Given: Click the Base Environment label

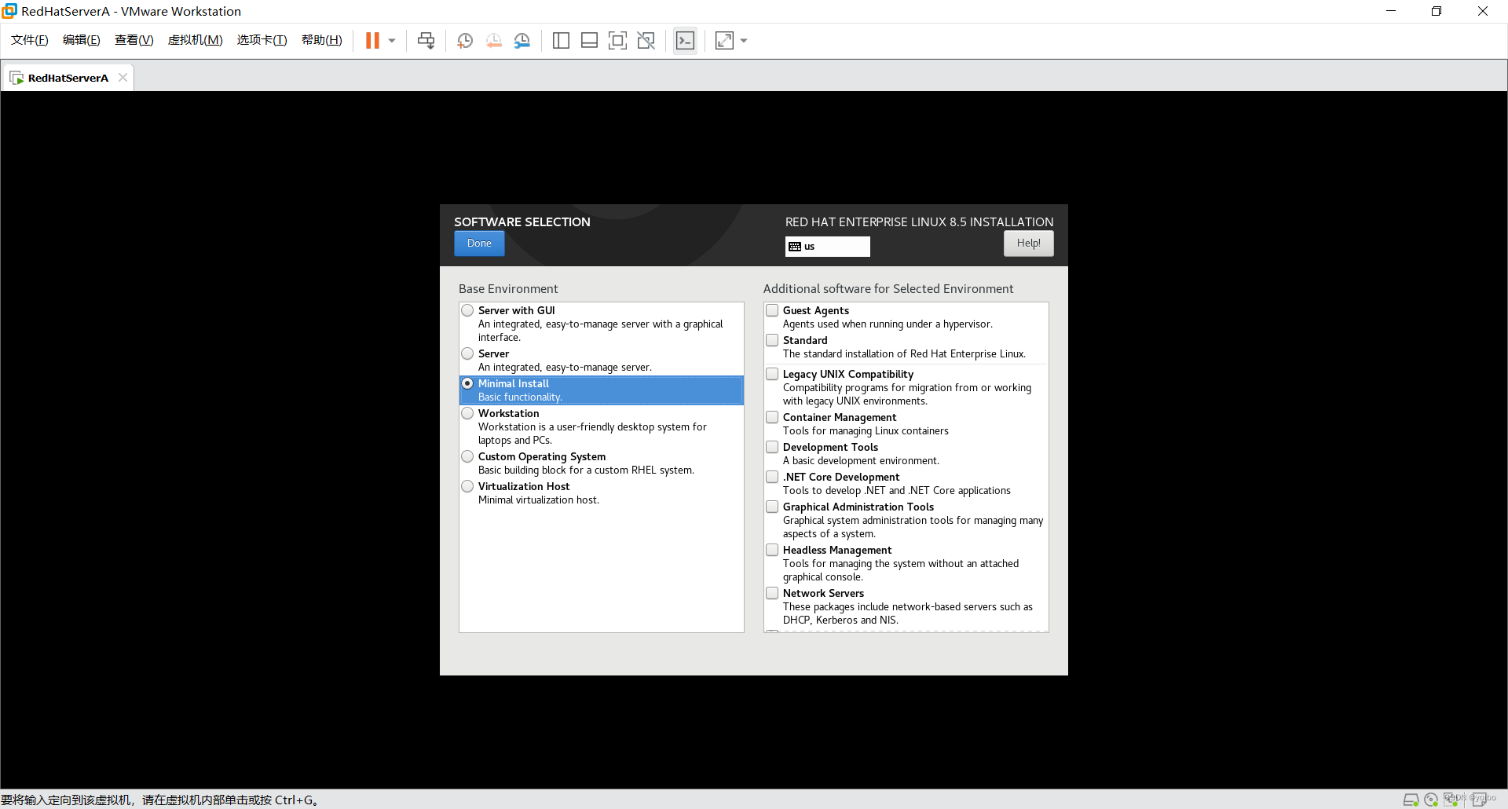Looking at the screenshot, I should [508, 289].
